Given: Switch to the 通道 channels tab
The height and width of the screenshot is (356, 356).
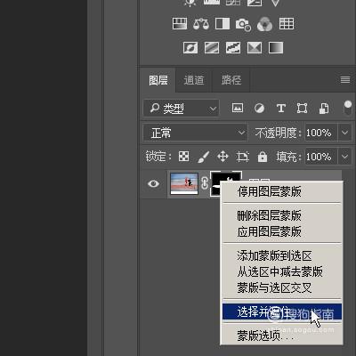Looking at the screenshot, I should [x=194, y=80].
